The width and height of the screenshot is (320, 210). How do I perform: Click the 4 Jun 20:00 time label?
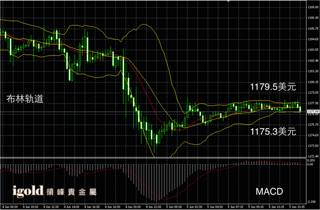point(133,207)
